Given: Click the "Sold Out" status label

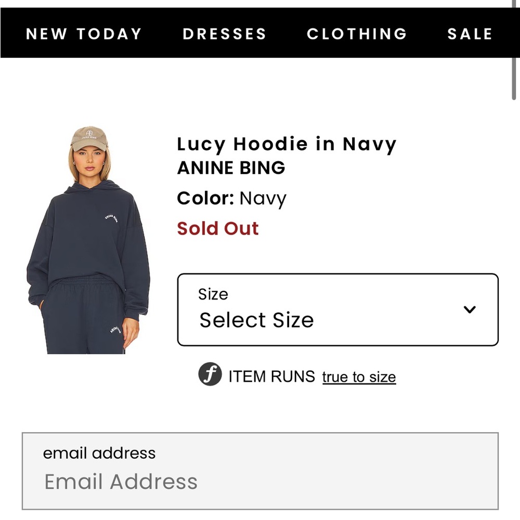Looking at the screenshot, I should tap(218, 228).
